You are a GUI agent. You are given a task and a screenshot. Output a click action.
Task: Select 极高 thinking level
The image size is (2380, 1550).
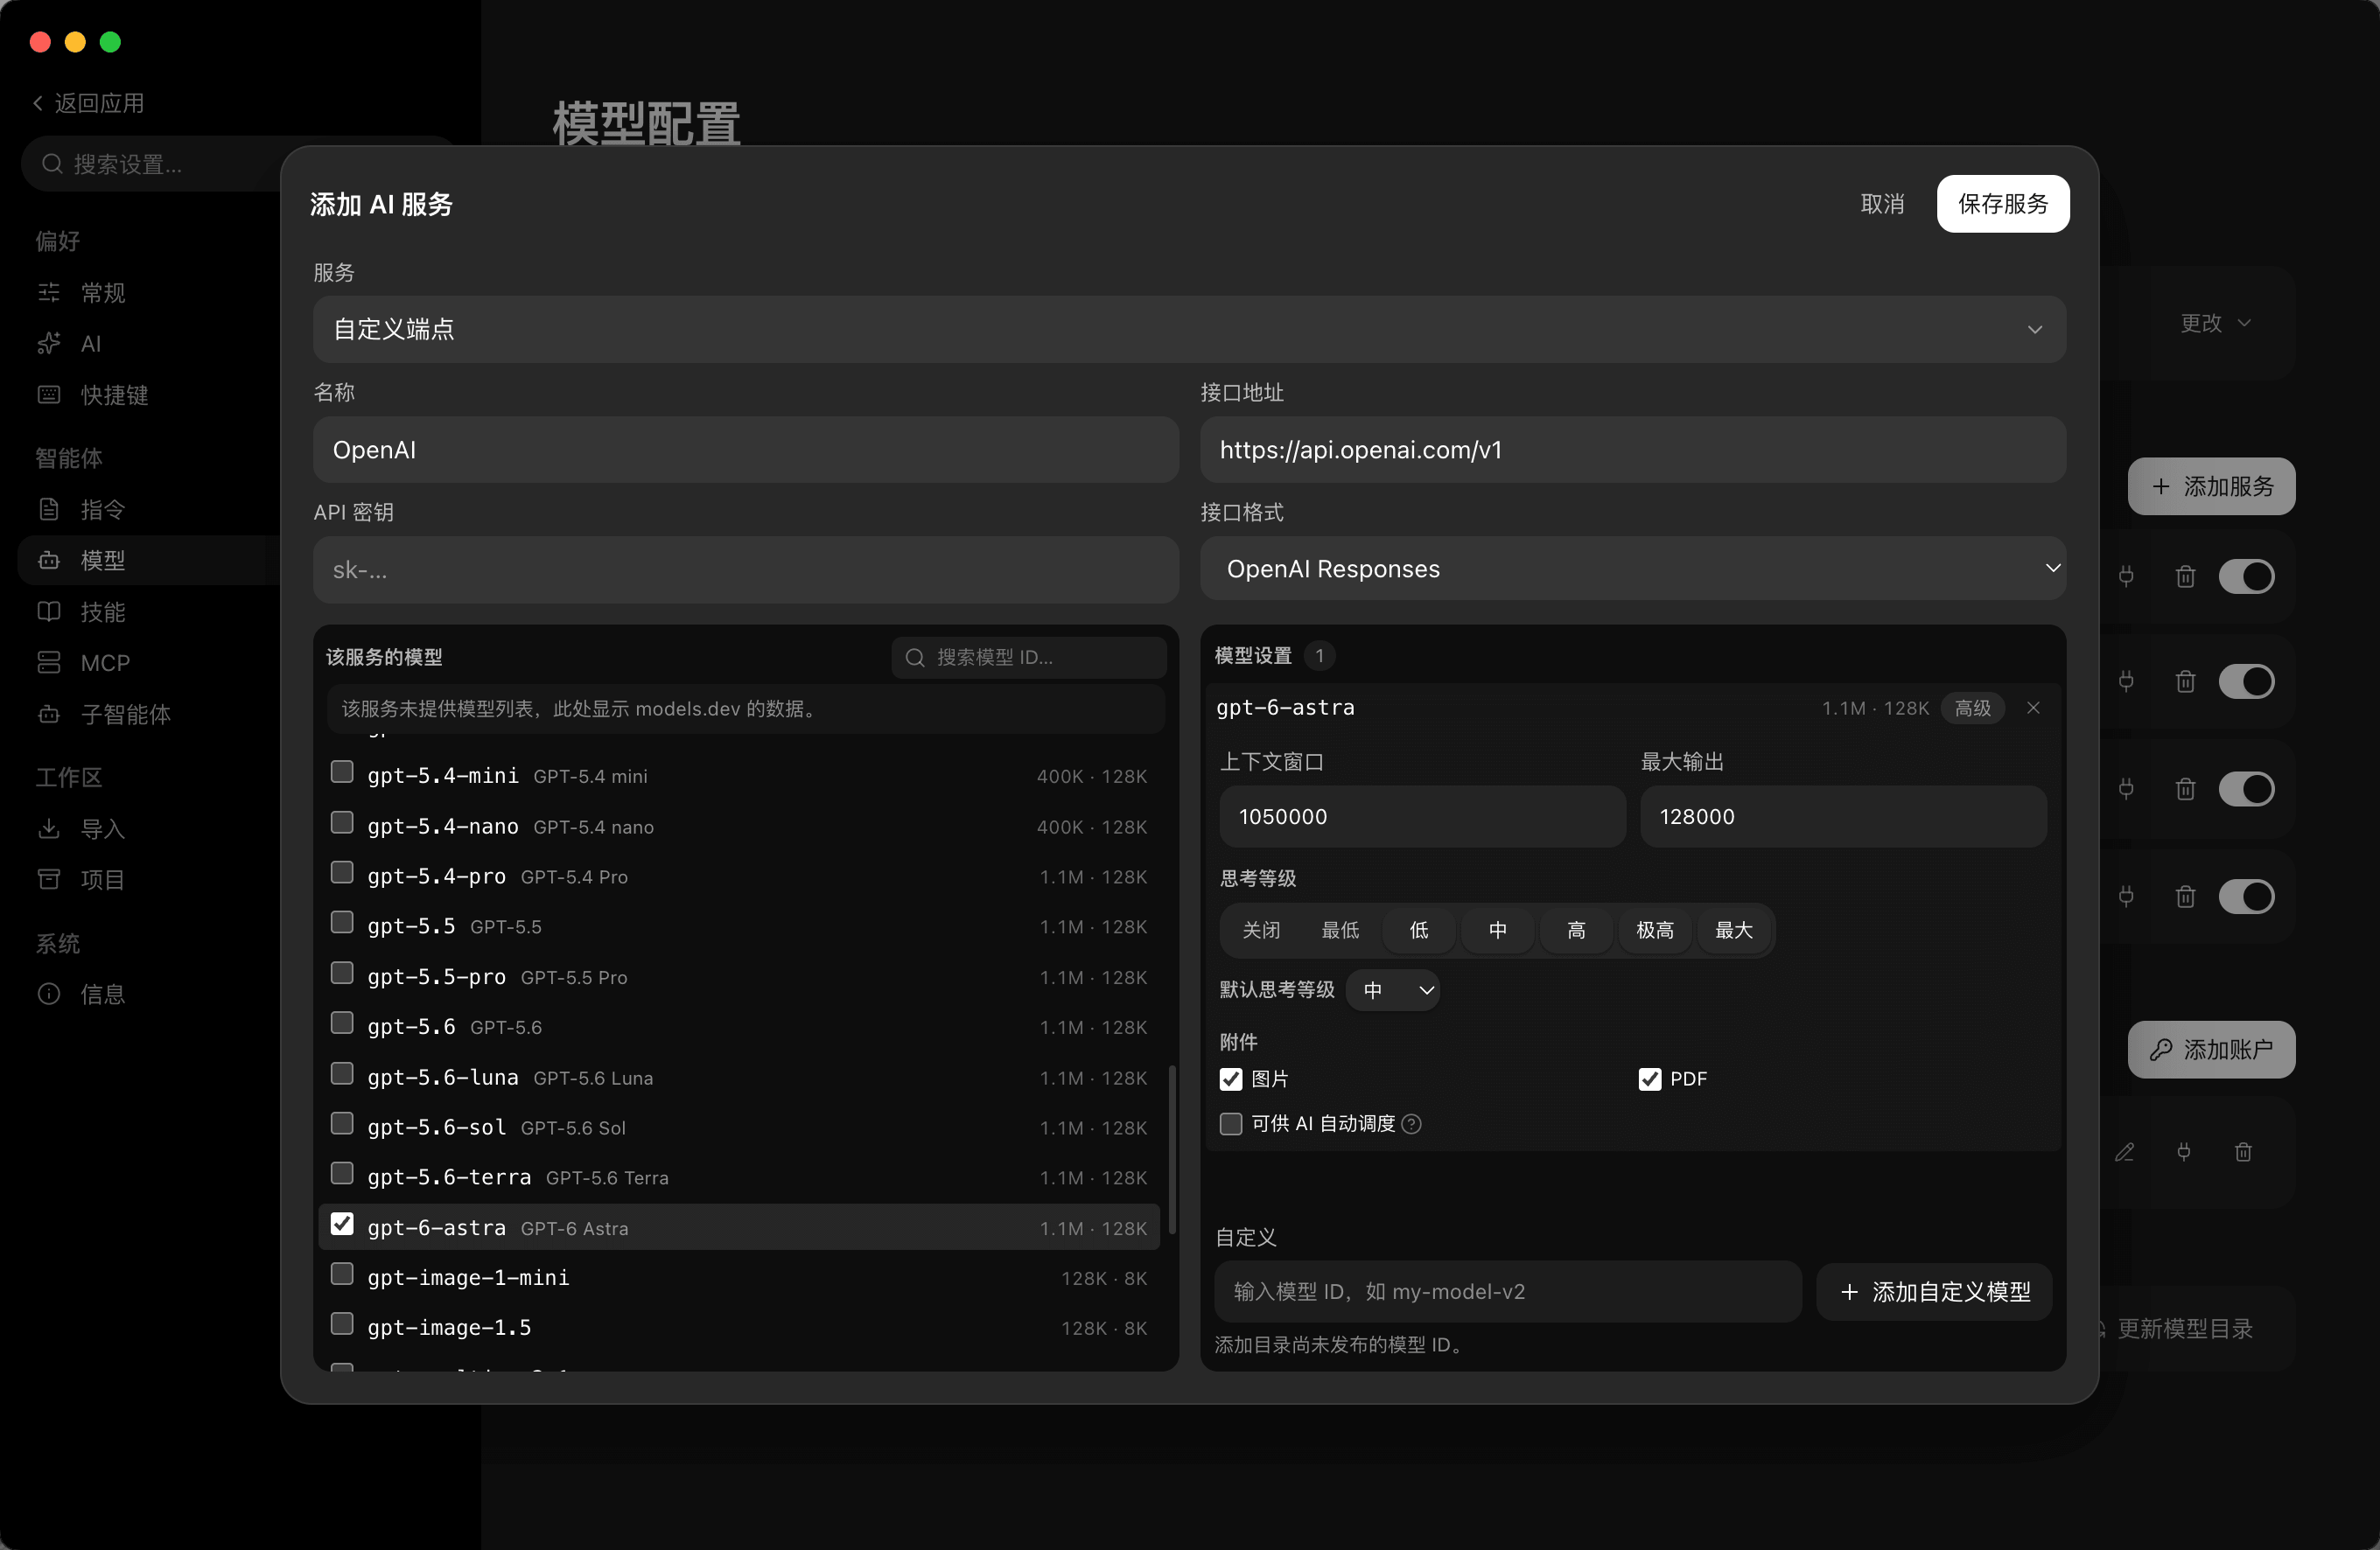pyautogui.click(x=1655, y=930)
